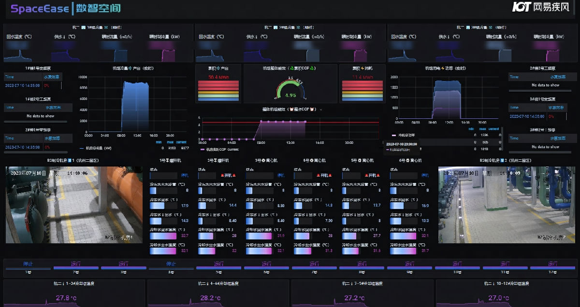580x307 pixels.
Task: Click the IOT 网易疾风 logo at top right
Action: (x=541, y=7)
